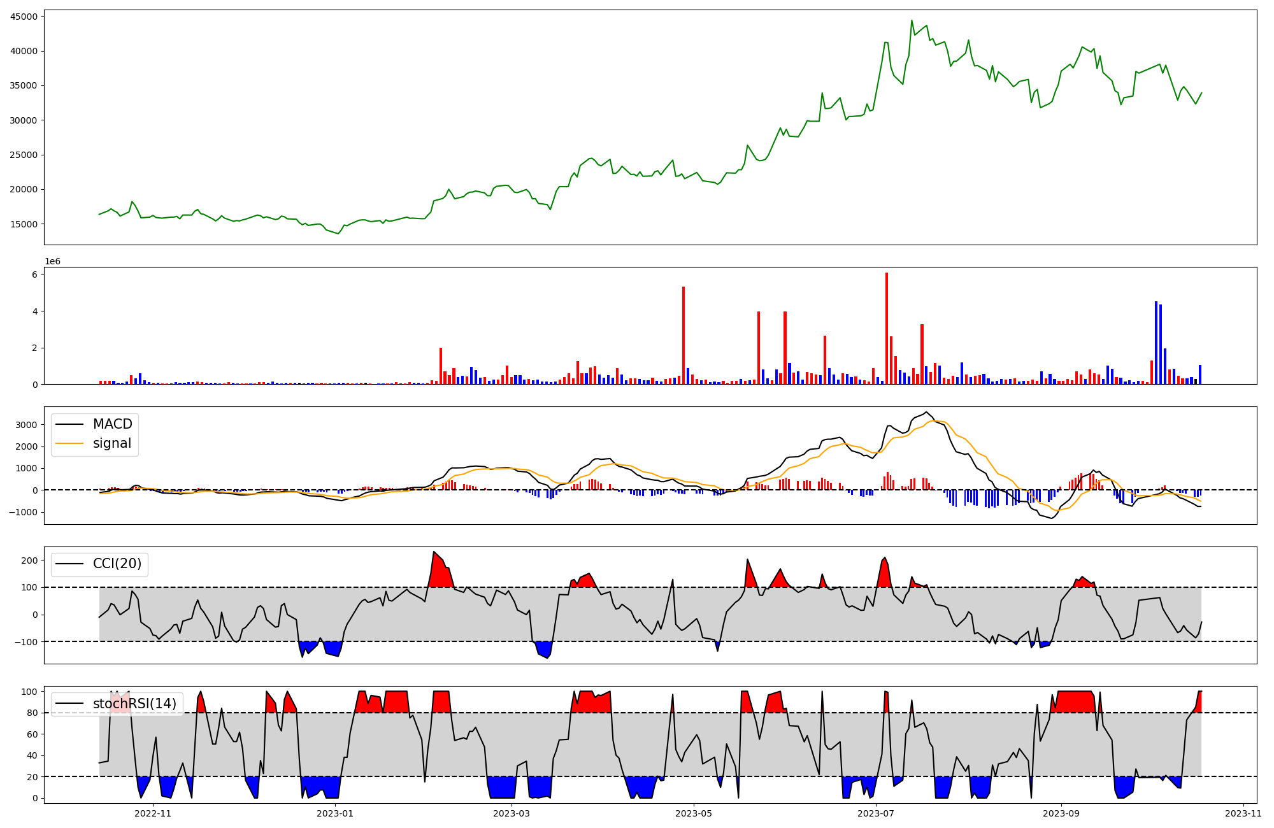Click the 1e6 volume scale label
1274x828 pixels.
[x=52, y=261]
